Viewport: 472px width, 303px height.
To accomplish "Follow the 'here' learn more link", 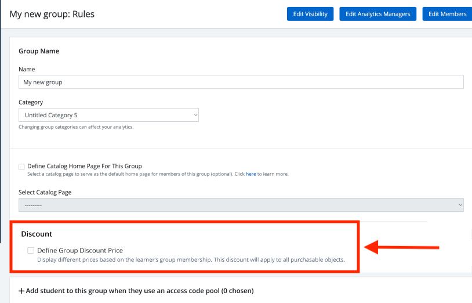I will [x=250, y=174].
